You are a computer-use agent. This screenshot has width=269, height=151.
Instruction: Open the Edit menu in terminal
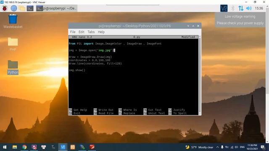coord(81,32)
